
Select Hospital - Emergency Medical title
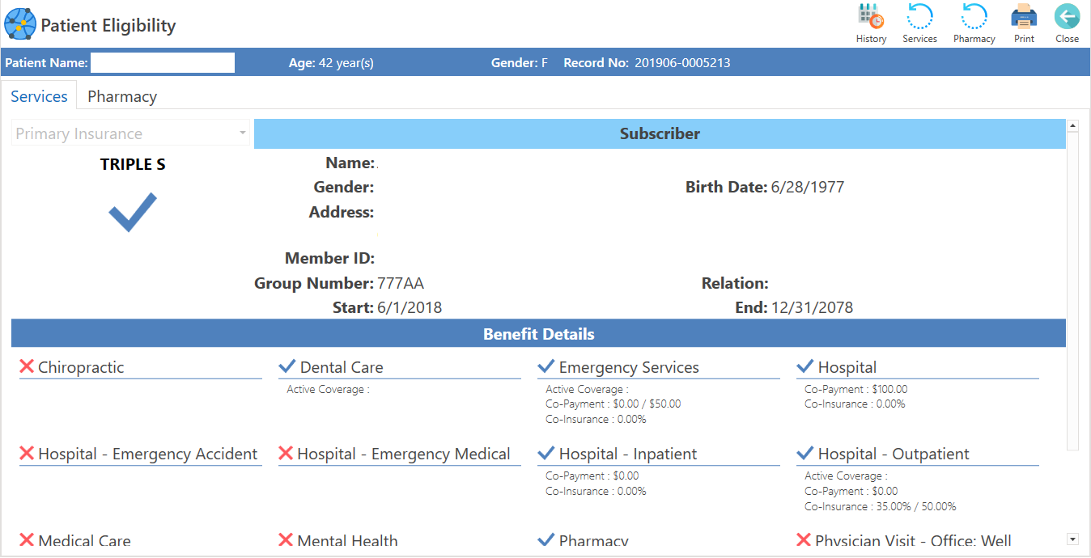click(x=404, y=454)
